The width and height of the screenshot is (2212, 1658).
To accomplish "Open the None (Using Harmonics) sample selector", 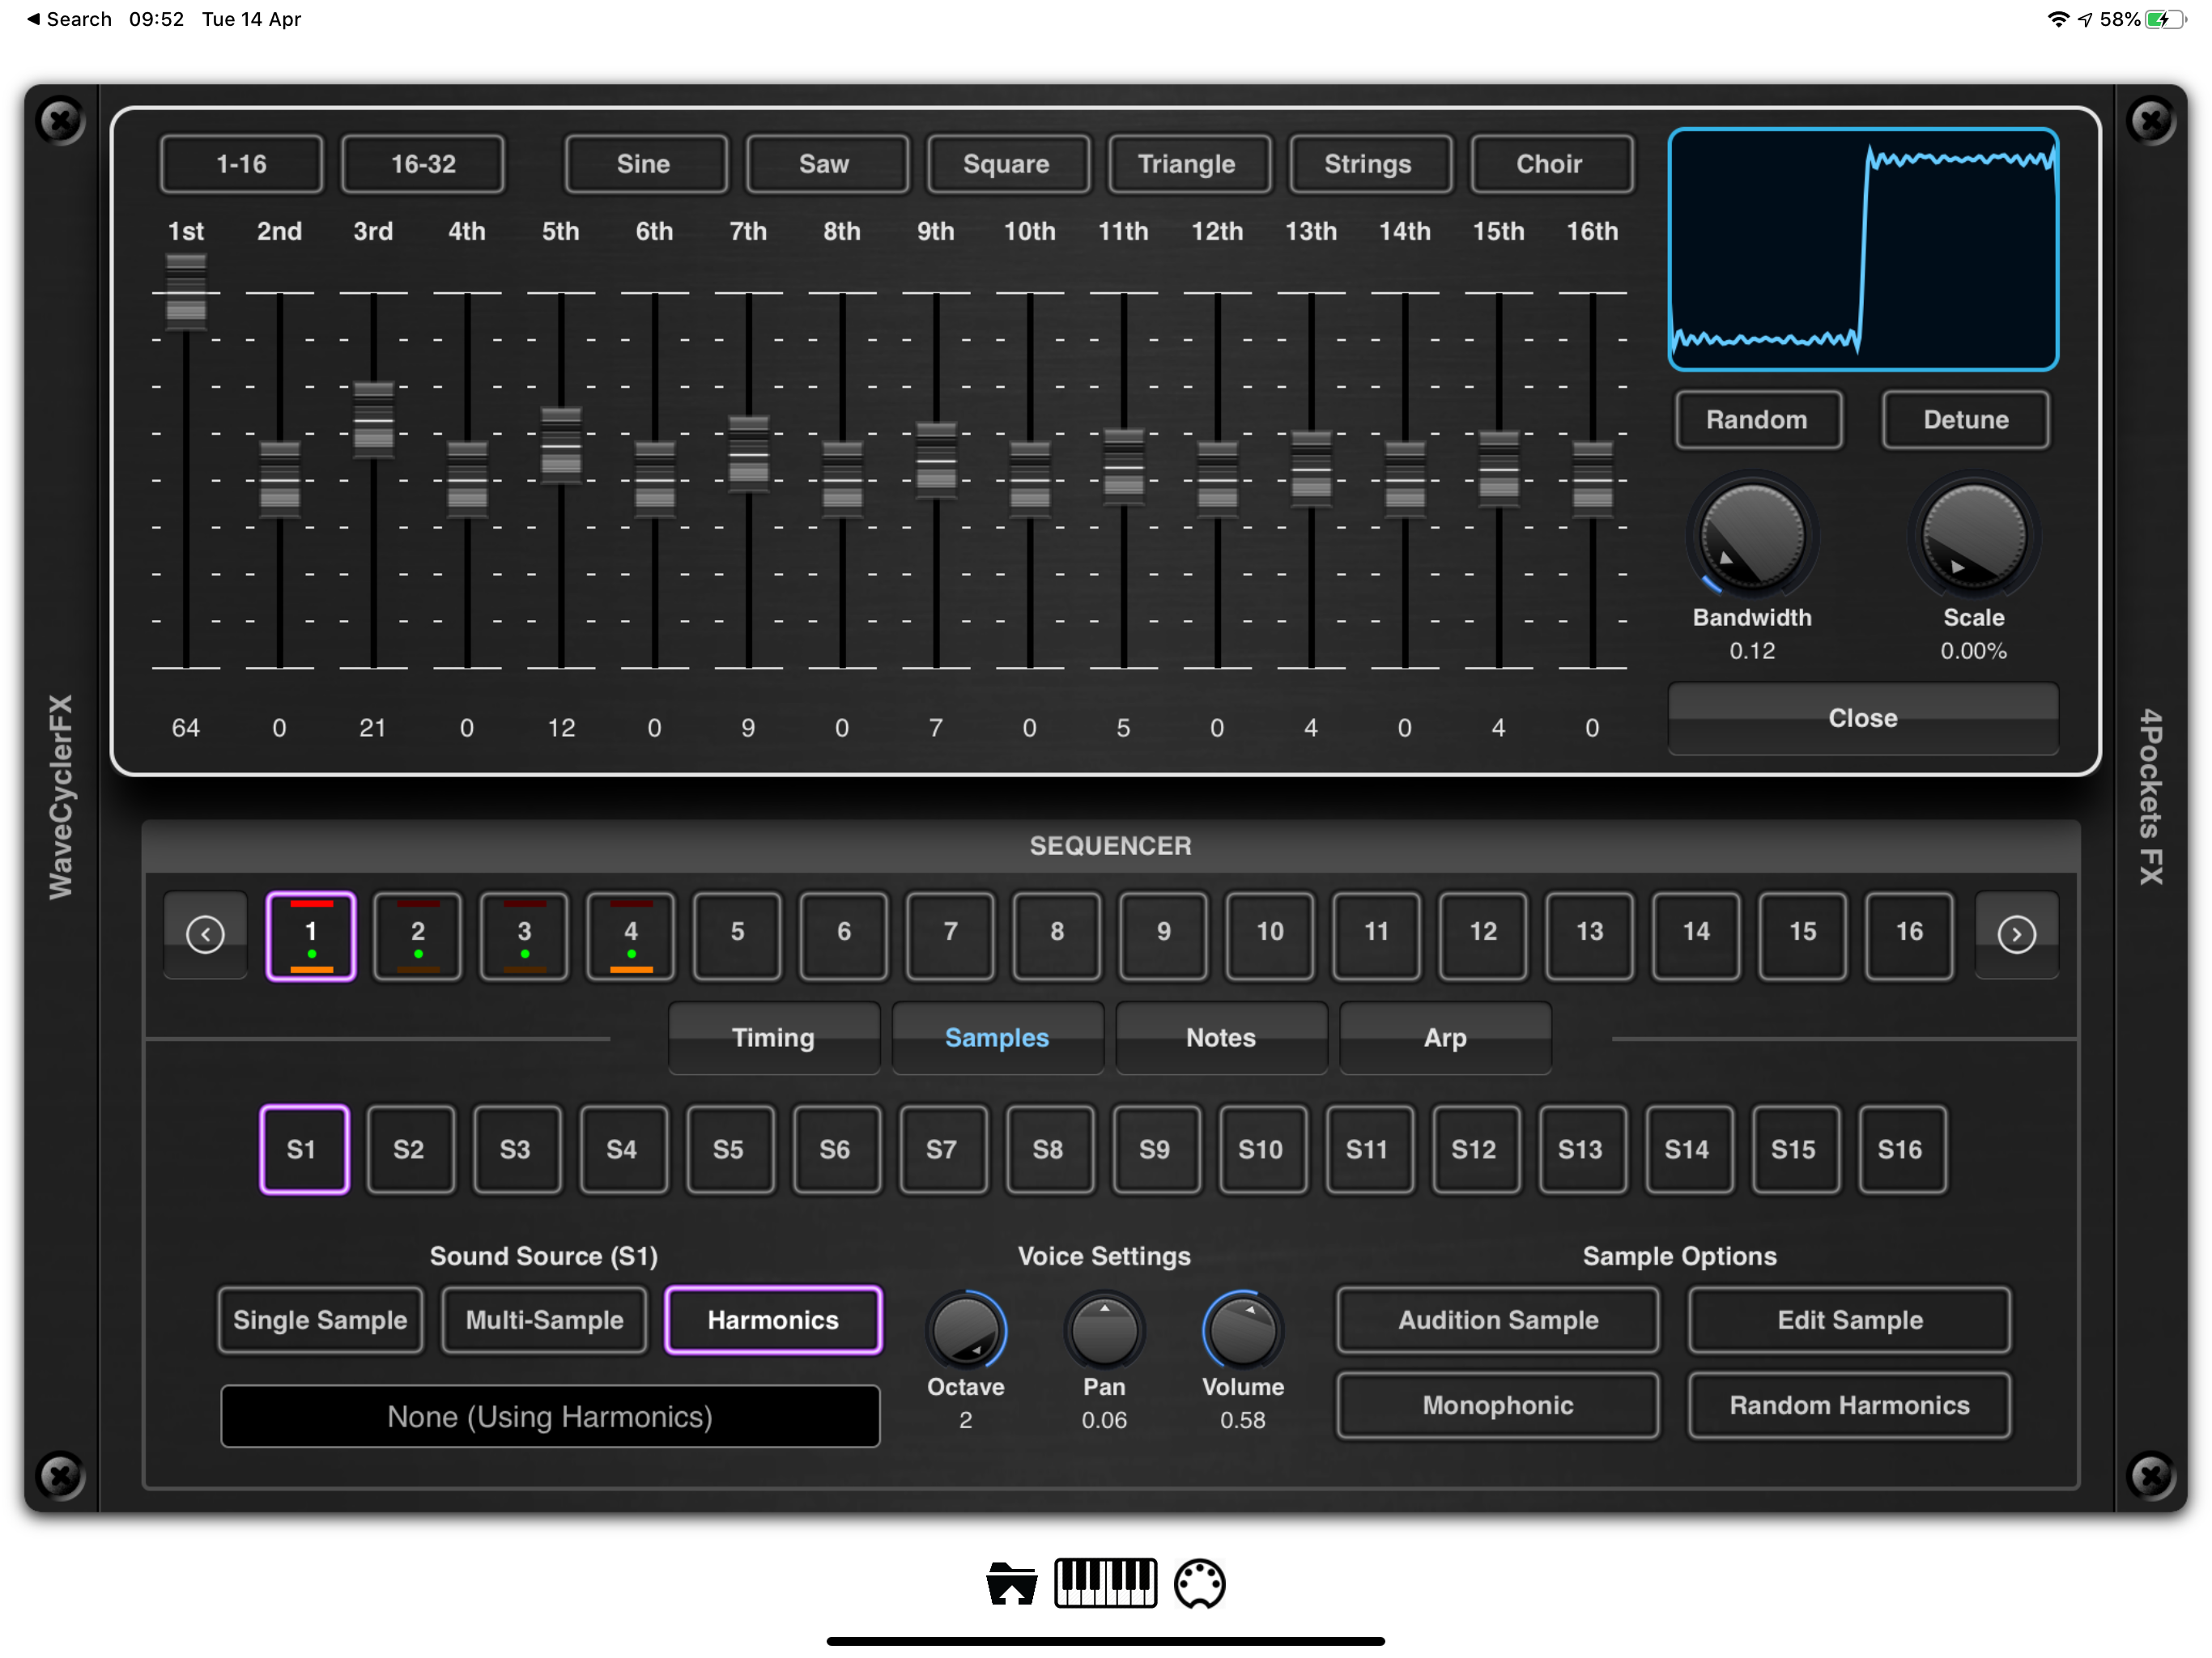I will (x=549, y=1416).
